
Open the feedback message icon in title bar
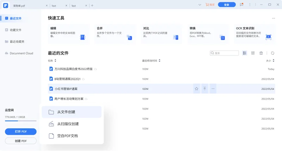[241, 5]
